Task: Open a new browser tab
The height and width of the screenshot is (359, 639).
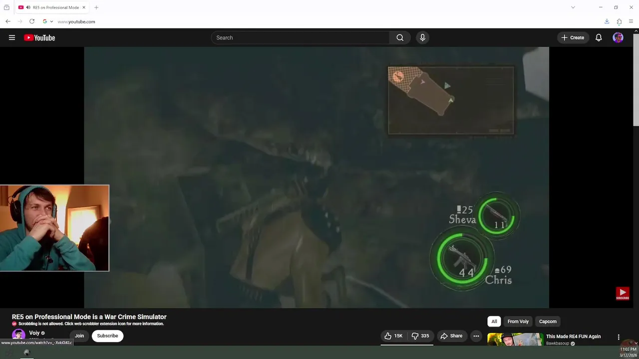Action: click(x=96, y=7)
